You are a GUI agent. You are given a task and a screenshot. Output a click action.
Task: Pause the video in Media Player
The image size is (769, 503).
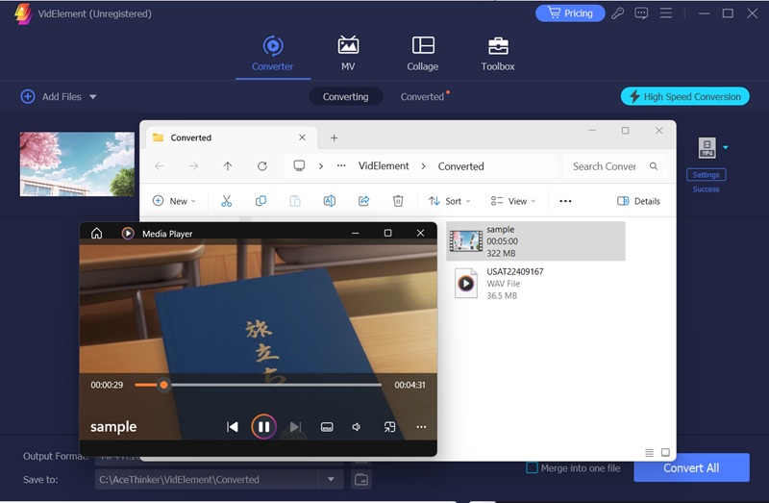263,427
